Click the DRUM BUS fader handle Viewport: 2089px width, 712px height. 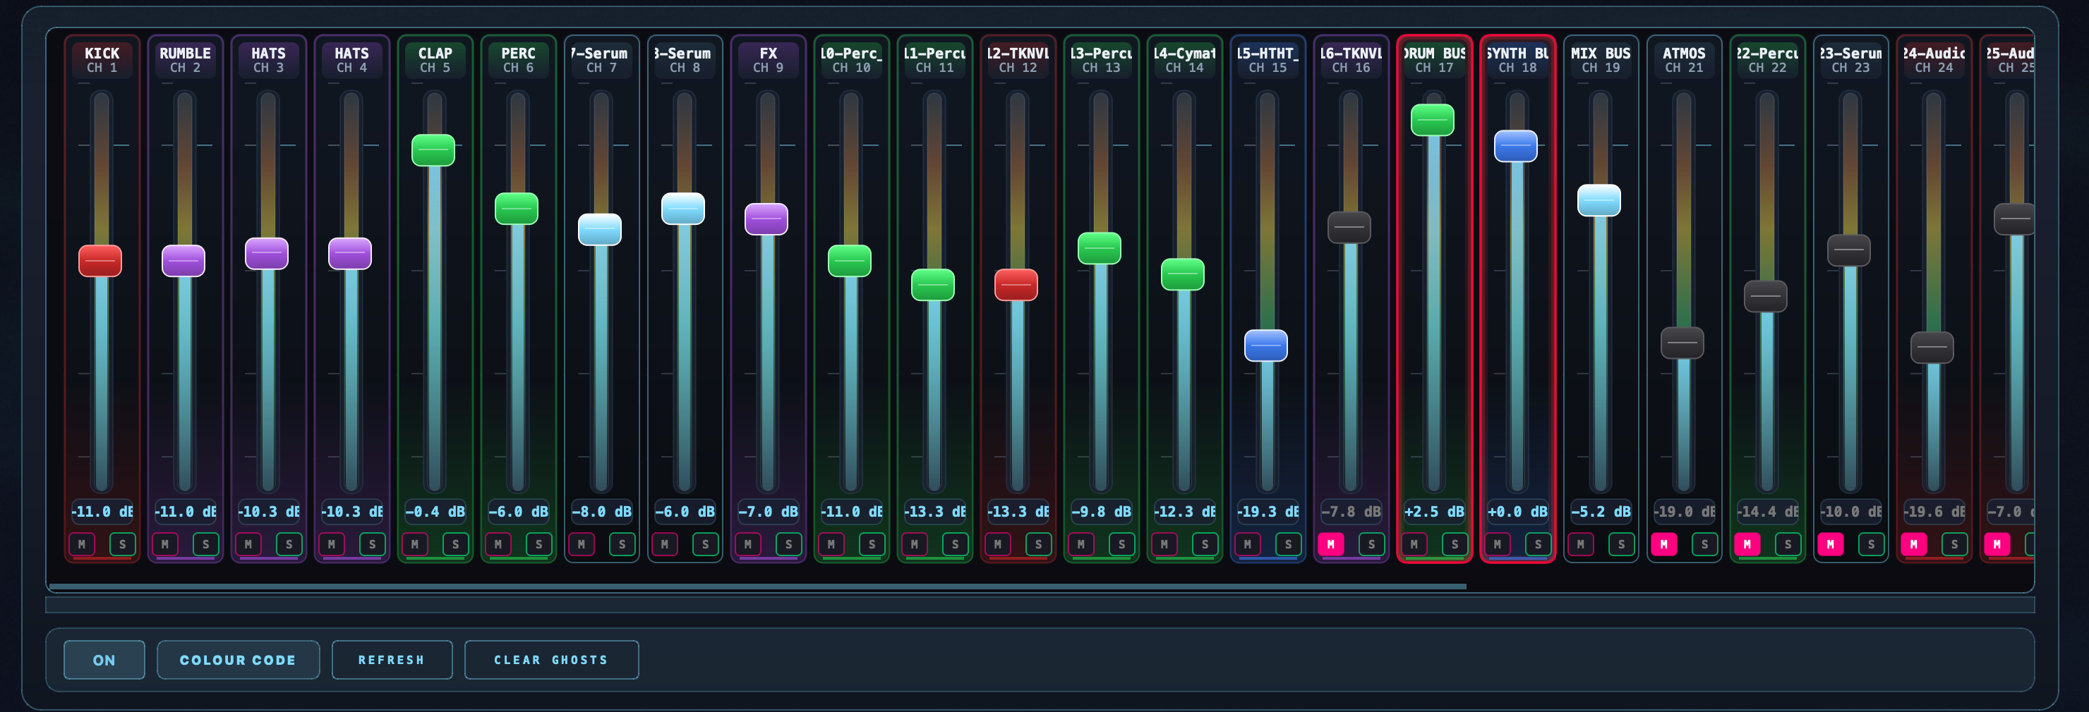pos(1433,120)
